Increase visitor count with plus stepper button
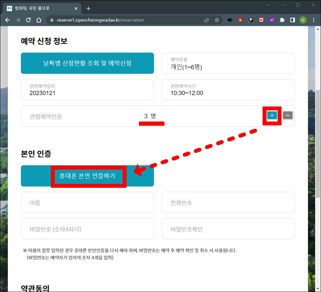Screen dimensions: 321x292 (272, 115)
